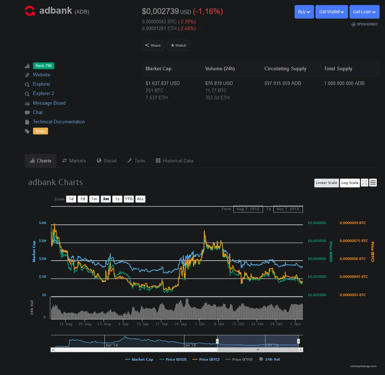
Task: Set chart zoom to 1d
Action: (x=71, y=199)
